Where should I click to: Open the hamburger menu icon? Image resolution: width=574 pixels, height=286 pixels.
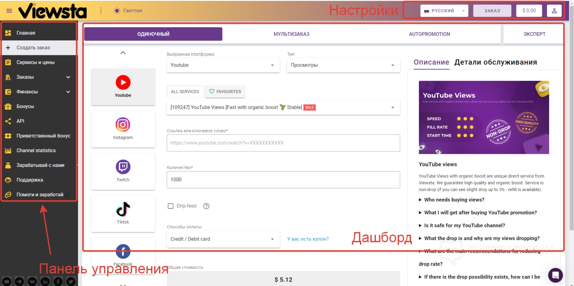[x=9, y=11]
